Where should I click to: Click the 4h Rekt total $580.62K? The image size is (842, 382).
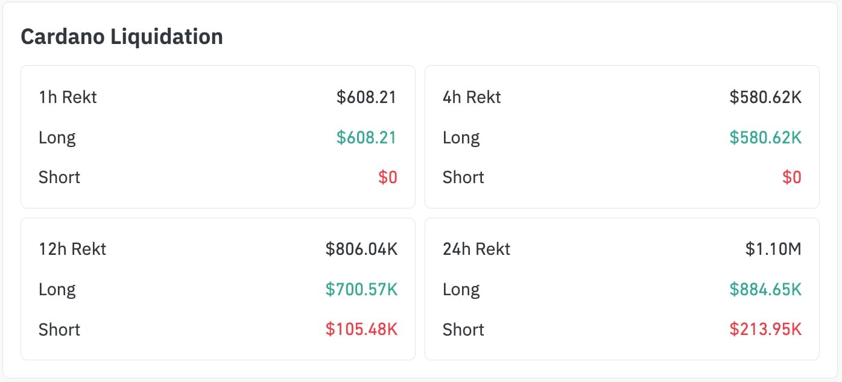[x=765, y=97]
